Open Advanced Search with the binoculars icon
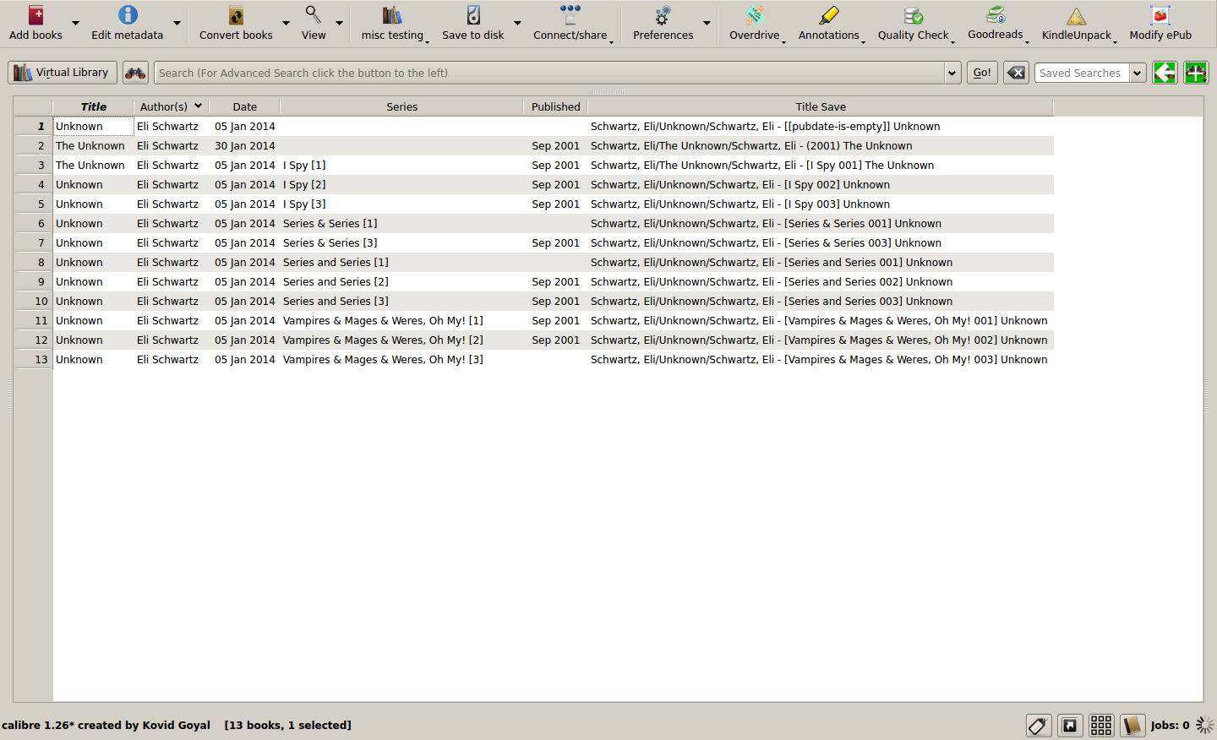Screen dimensions: 1217x740 click(x=135, y=73)
